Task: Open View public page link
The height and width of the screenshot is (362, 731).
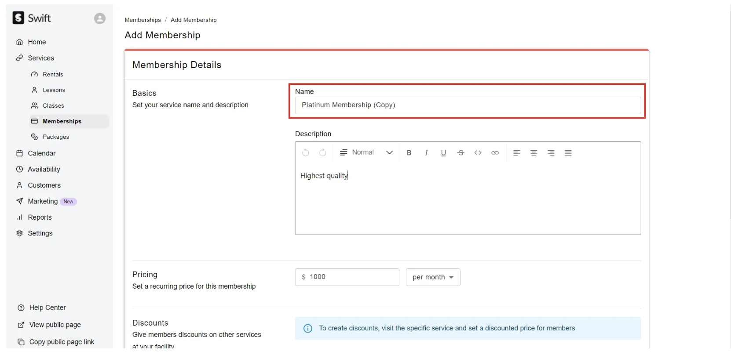Action: tap(55, 325)
